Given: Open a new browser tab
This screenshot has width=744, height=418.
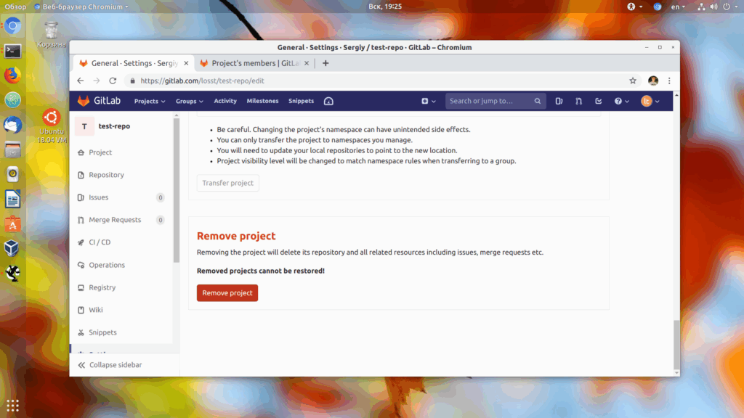Looking at the screenshot, I should pos(325,63).
